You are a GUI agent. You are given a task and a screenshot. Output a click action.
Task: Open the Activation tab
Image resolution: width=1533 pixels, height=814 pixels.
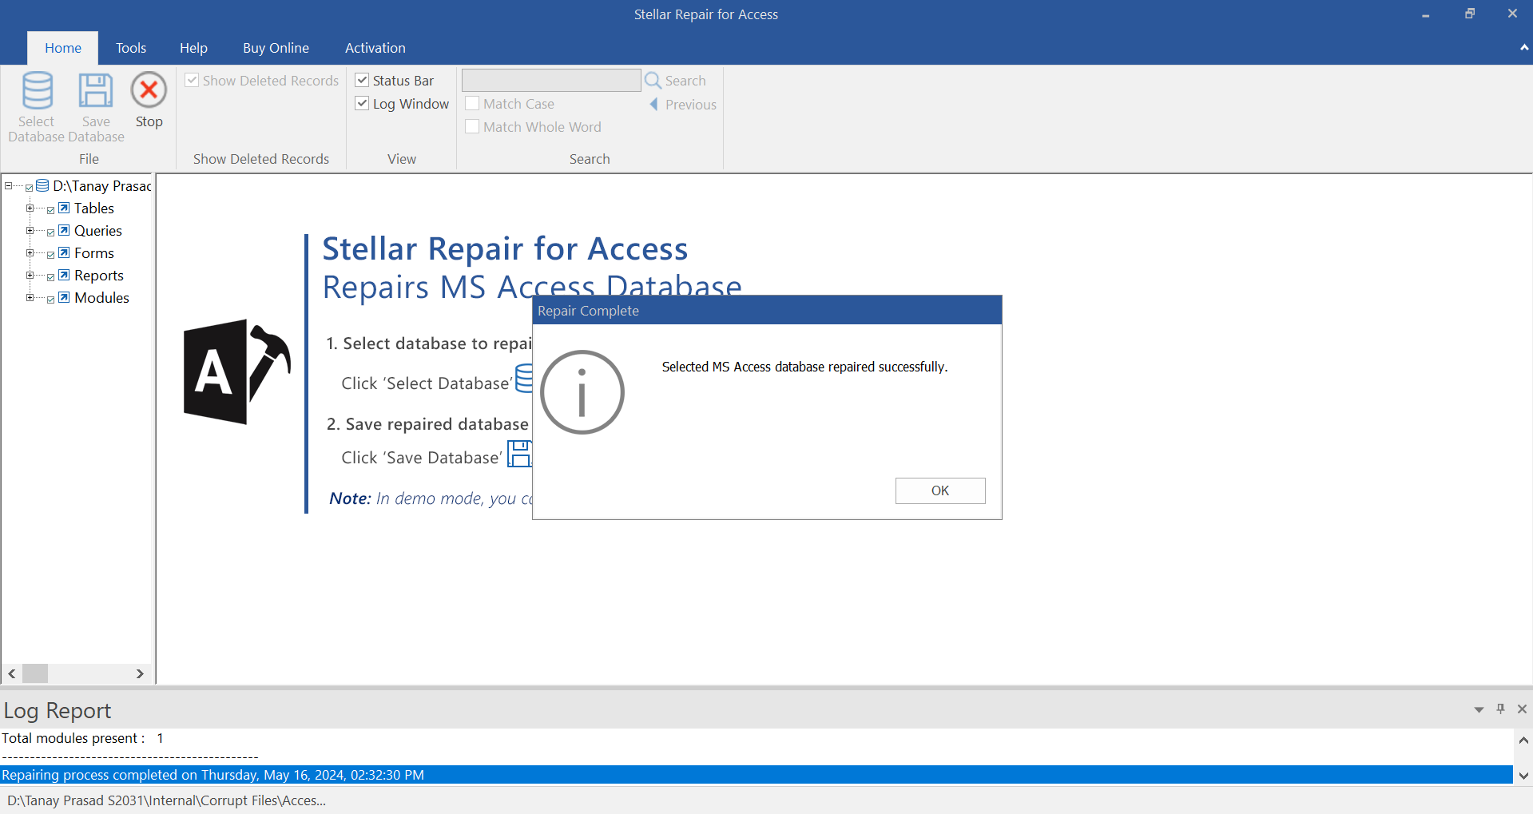[375, 48]
